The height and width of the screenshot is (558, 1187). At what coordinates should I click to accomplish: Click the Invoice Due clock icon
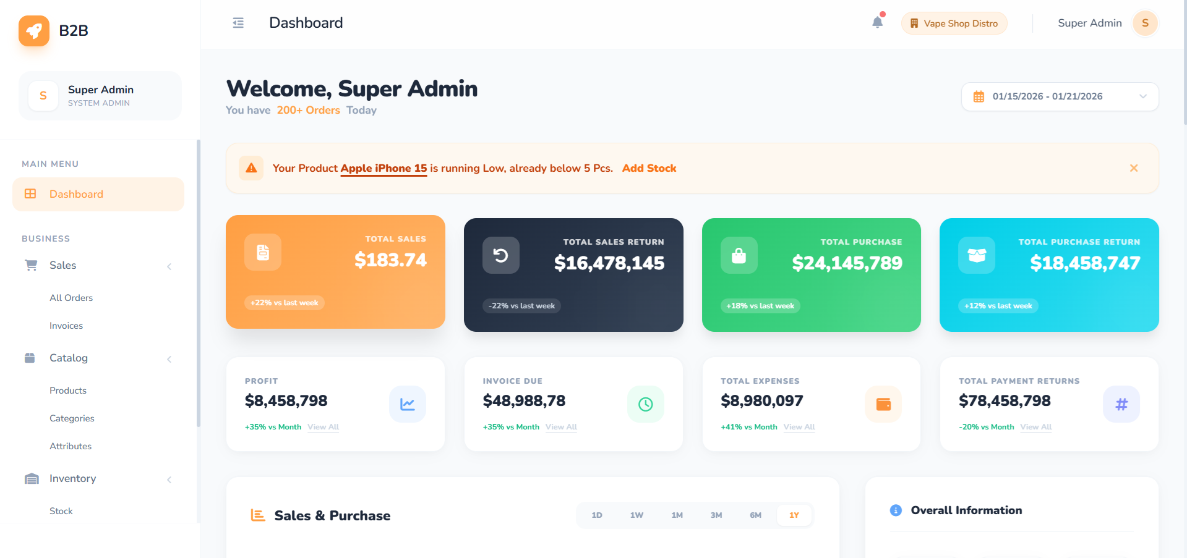point(645,404)
